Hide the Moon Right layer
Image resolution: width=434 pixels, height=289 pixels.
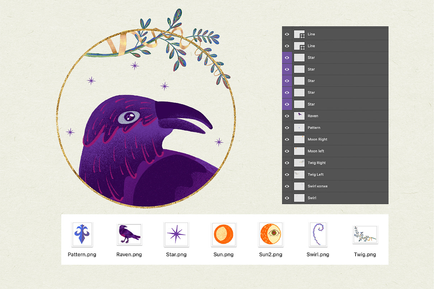287,139
